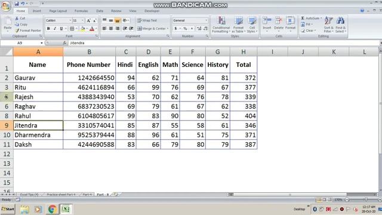Switch to Page Break Preview in status bar
Viewport: 382px width, 215px height.
click(x=329, y=199)
